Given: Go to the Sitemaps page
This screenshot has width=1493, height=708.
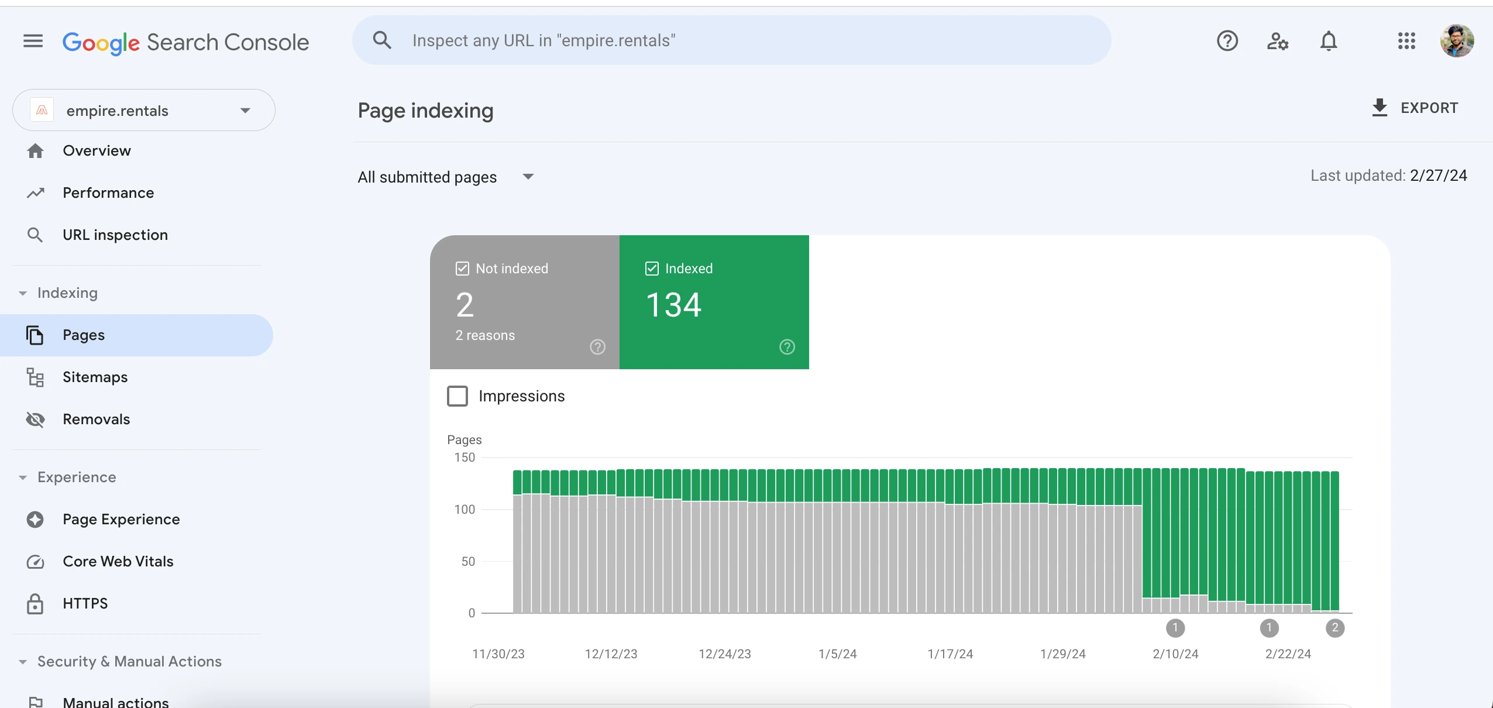Looking at the screenshot, I should click(x=95, y=377).
